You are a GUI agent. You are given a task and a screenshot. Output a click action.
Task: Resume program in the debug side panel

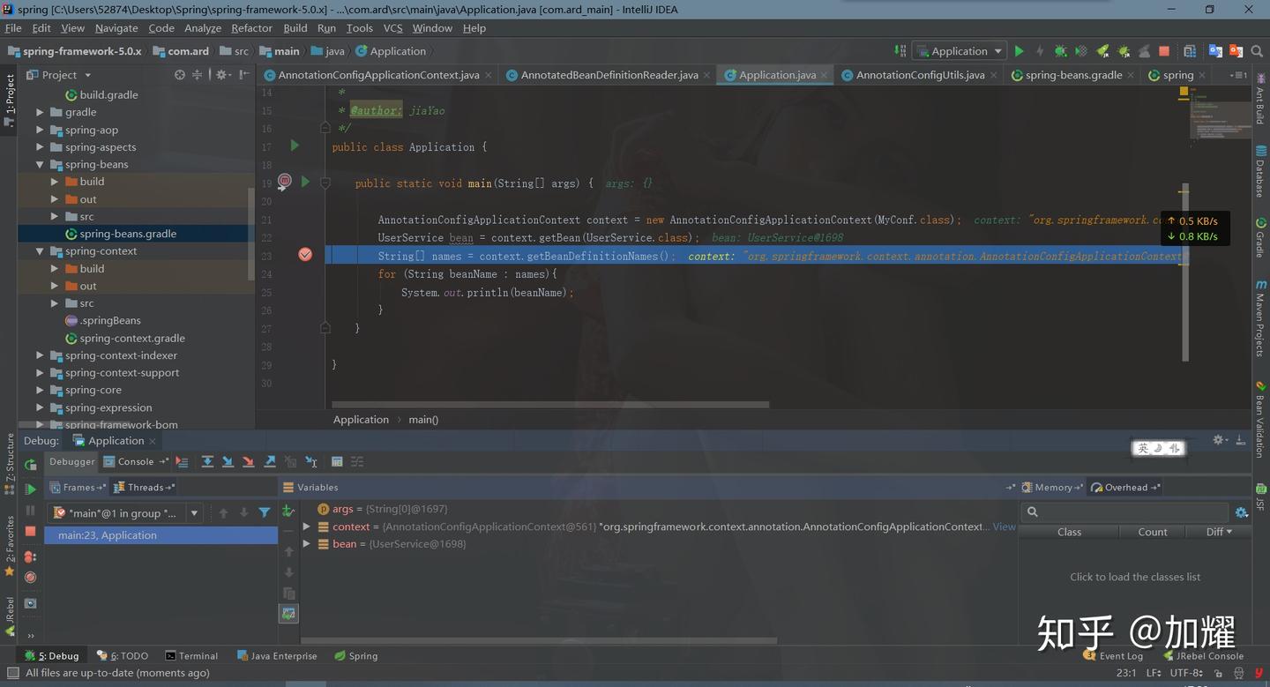(30, 489)
